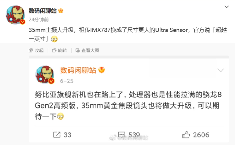Open the top Iron Man profile avatar

(15, 15)
